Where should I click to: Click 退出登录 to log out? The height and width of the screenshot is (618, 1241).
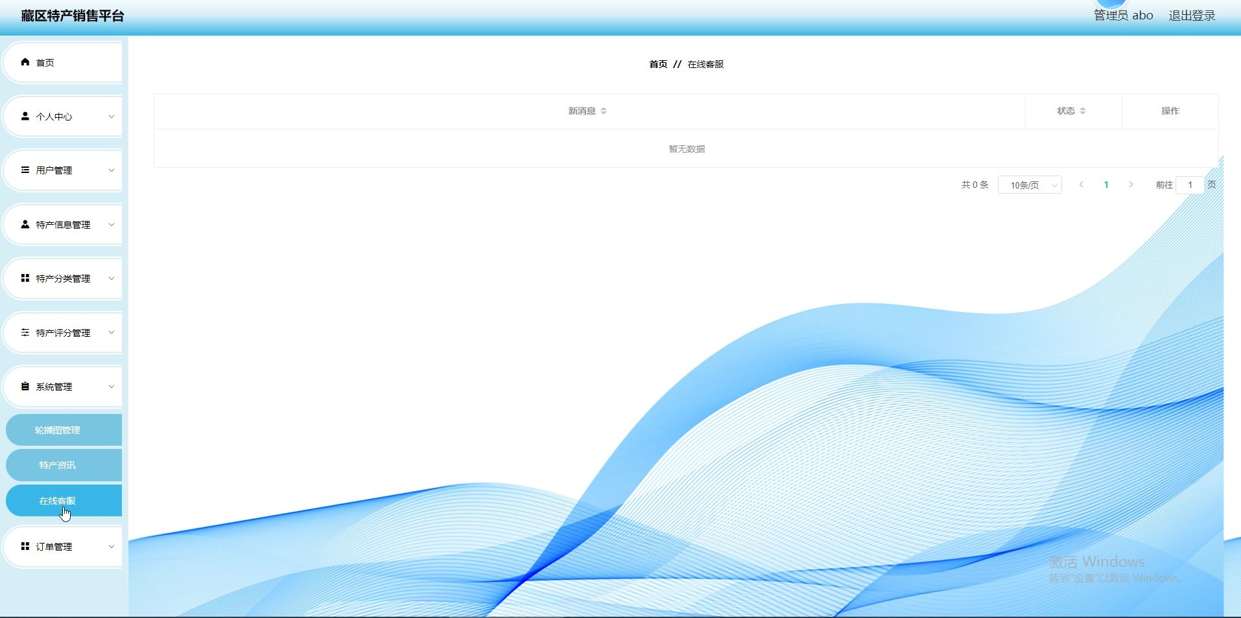pos(1192,16)
